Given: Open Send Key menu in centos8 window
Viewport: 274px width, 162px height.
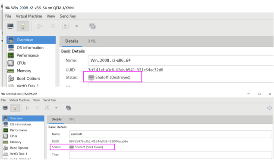Looking at the screenshot, I should click(50, 100).
